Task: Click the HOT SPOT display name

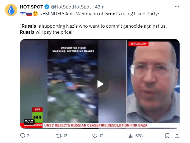Action: [x=31, y=7]
